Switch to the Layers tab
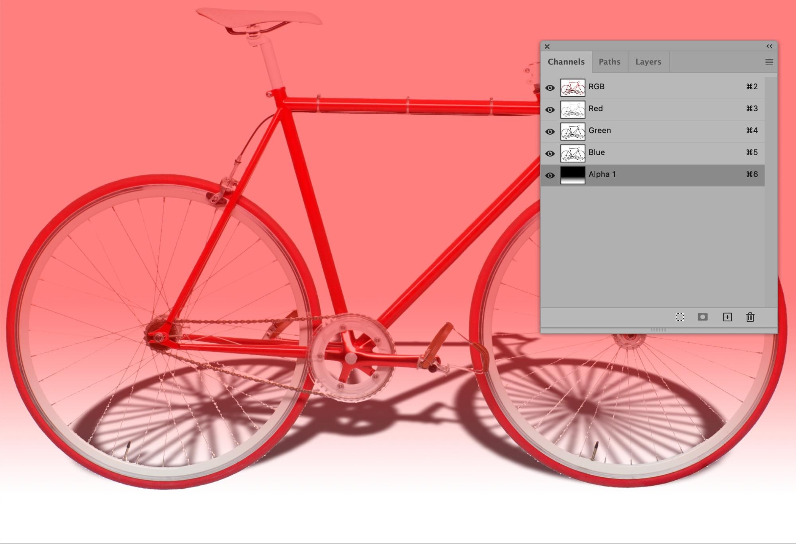796x544 pixels. 648,62
